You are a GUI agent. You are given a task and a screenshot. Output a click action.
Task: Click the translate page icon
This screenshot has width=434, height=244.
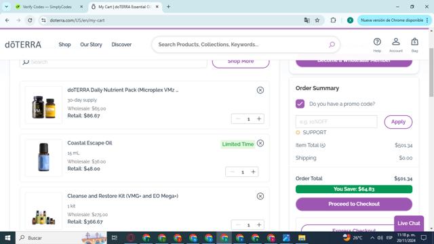pos(307,20)
